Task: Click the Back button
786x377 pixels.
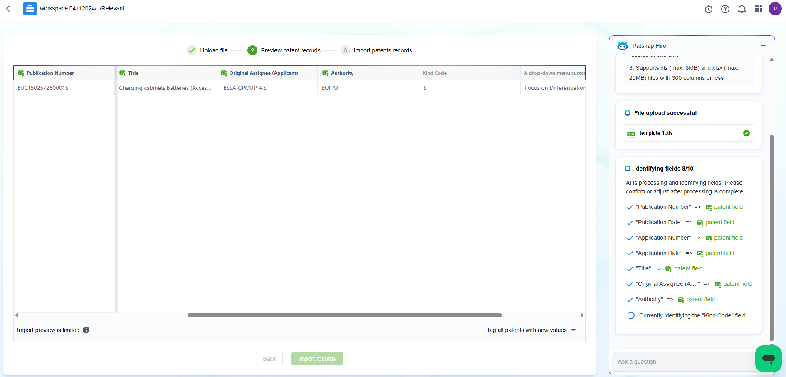Action: [x=269, y=359]
